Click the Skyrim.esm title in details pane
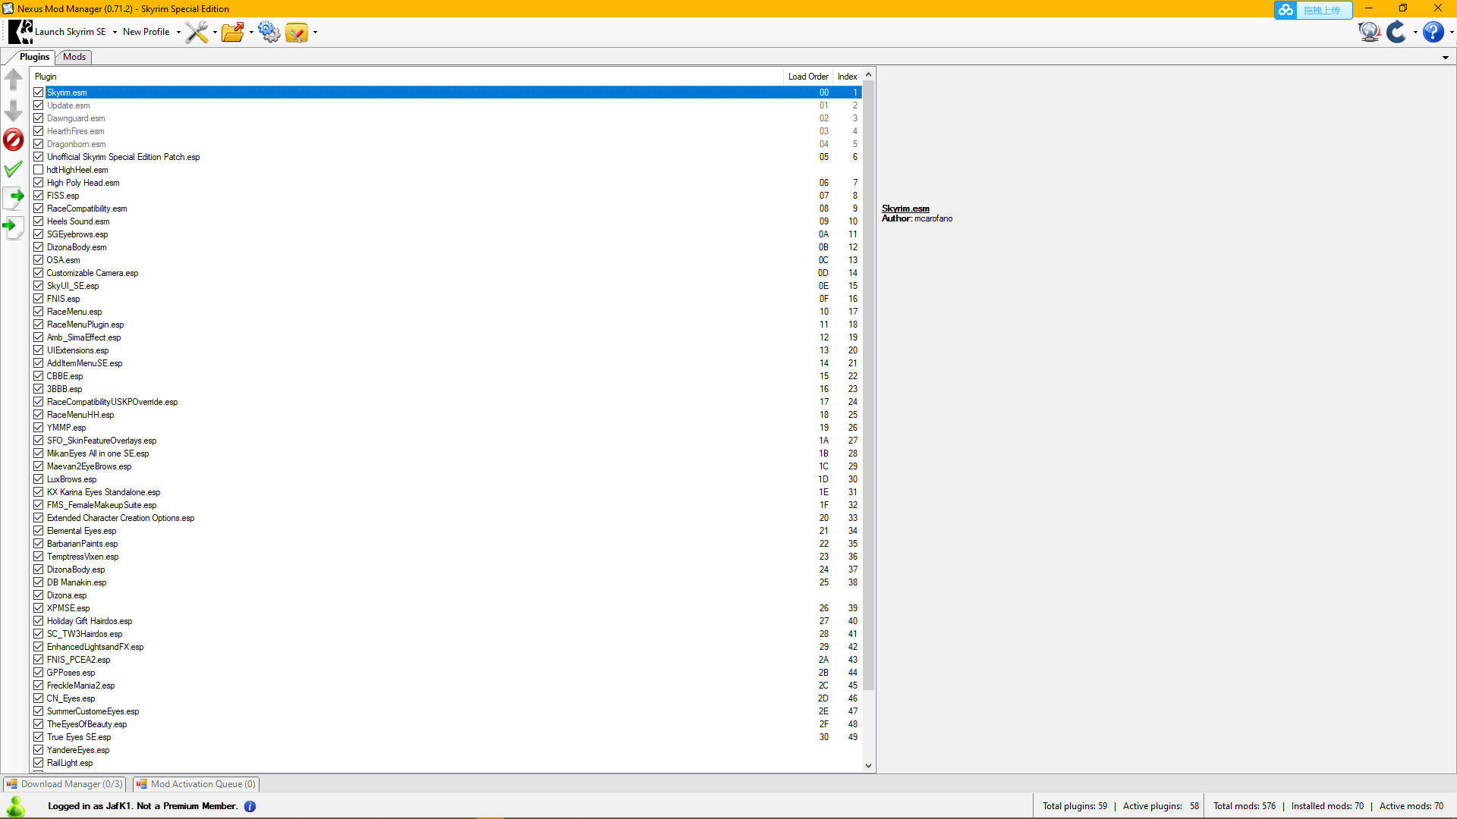Screen dimensions: 1457x819 (905, 209)
